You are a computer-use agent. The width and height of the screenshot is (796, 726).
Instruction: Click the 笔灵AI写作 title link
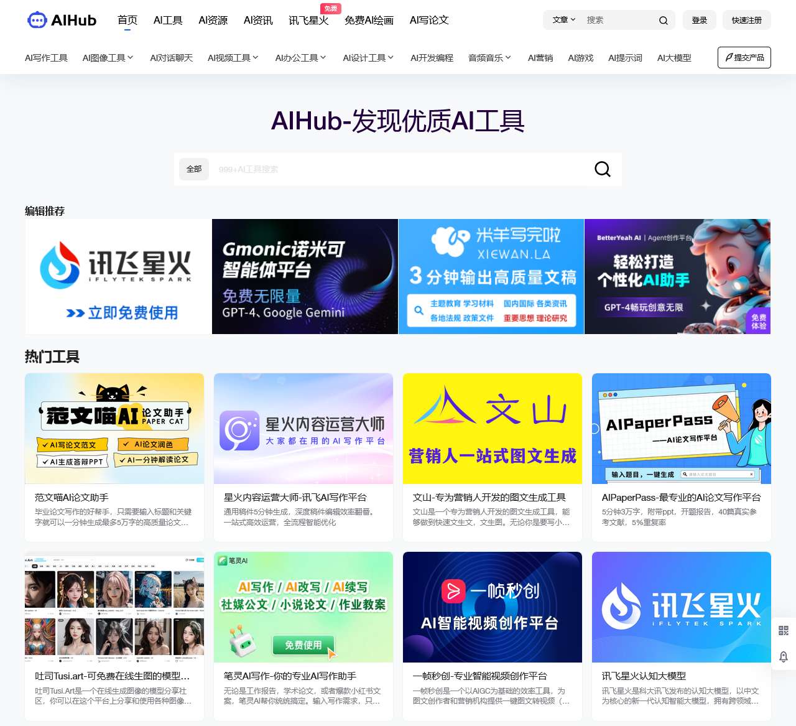click(290, 676)
